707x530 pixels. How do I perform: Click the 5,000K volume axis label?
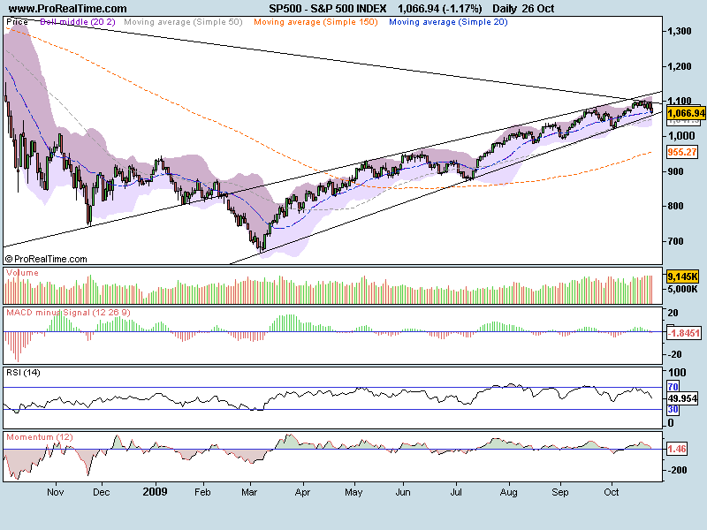[x=682, y=289]
